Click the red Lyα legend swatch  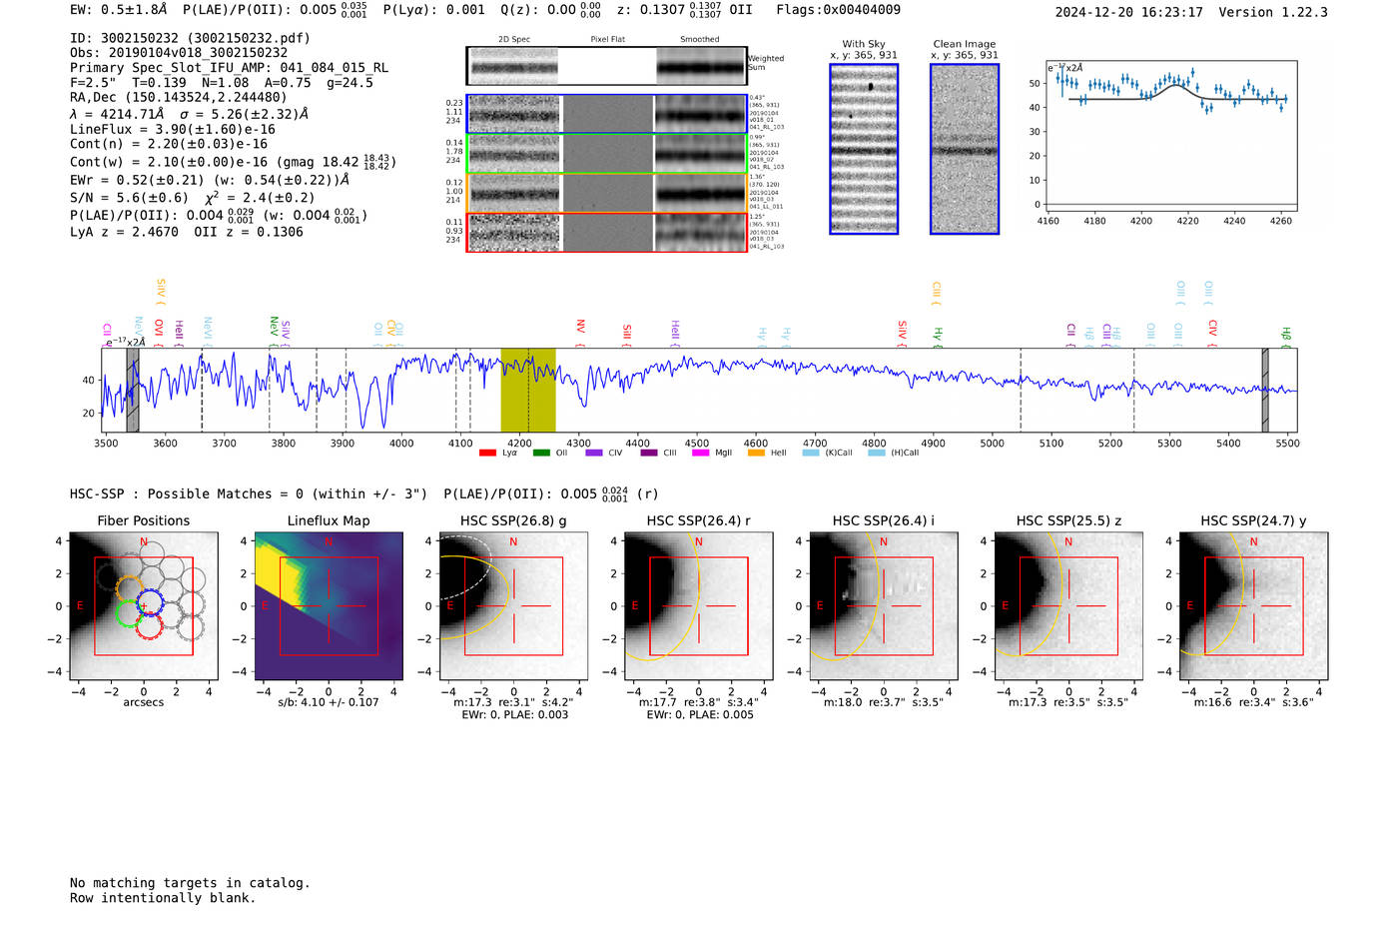[x=487, y=454]
